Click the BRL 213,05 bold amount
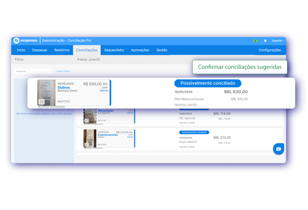308x210 pixels. pos(222,138)
